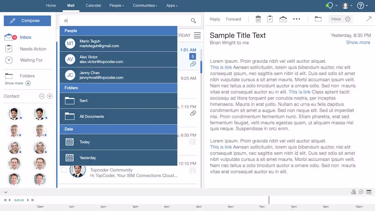Select the checkbox next to Topcoder Community message
Screen dimensions: 375x211
tap(64, 170)
